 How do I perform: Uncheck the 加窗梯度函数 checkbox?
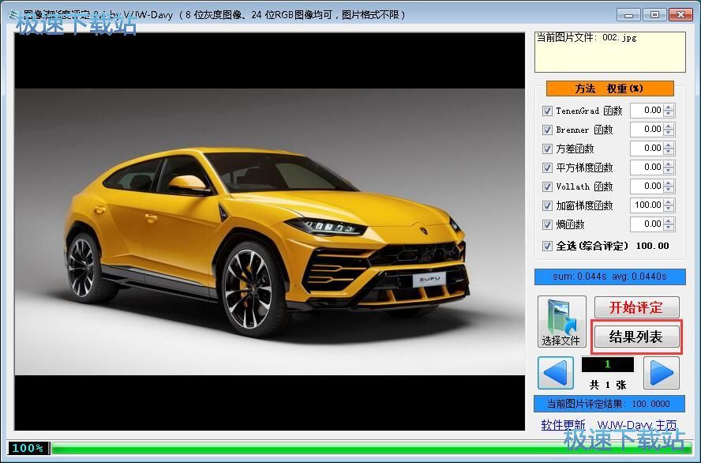click(x=547, y=205)
